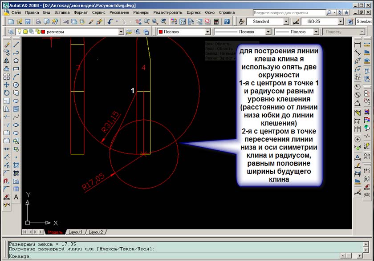
Task: Switch to the Layout2 tab
Action: (96, 232)
